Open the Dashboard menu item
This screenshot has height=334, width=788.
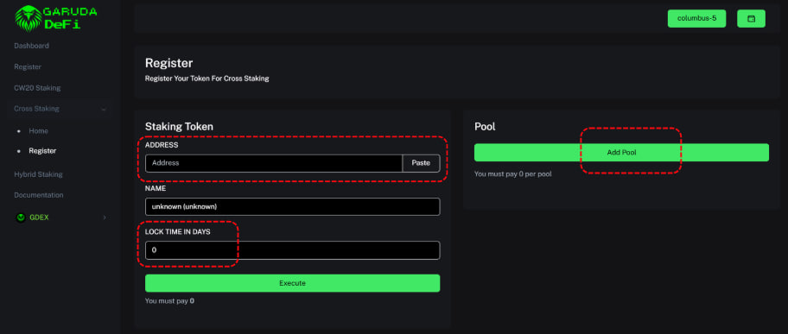tap(31, 46)
